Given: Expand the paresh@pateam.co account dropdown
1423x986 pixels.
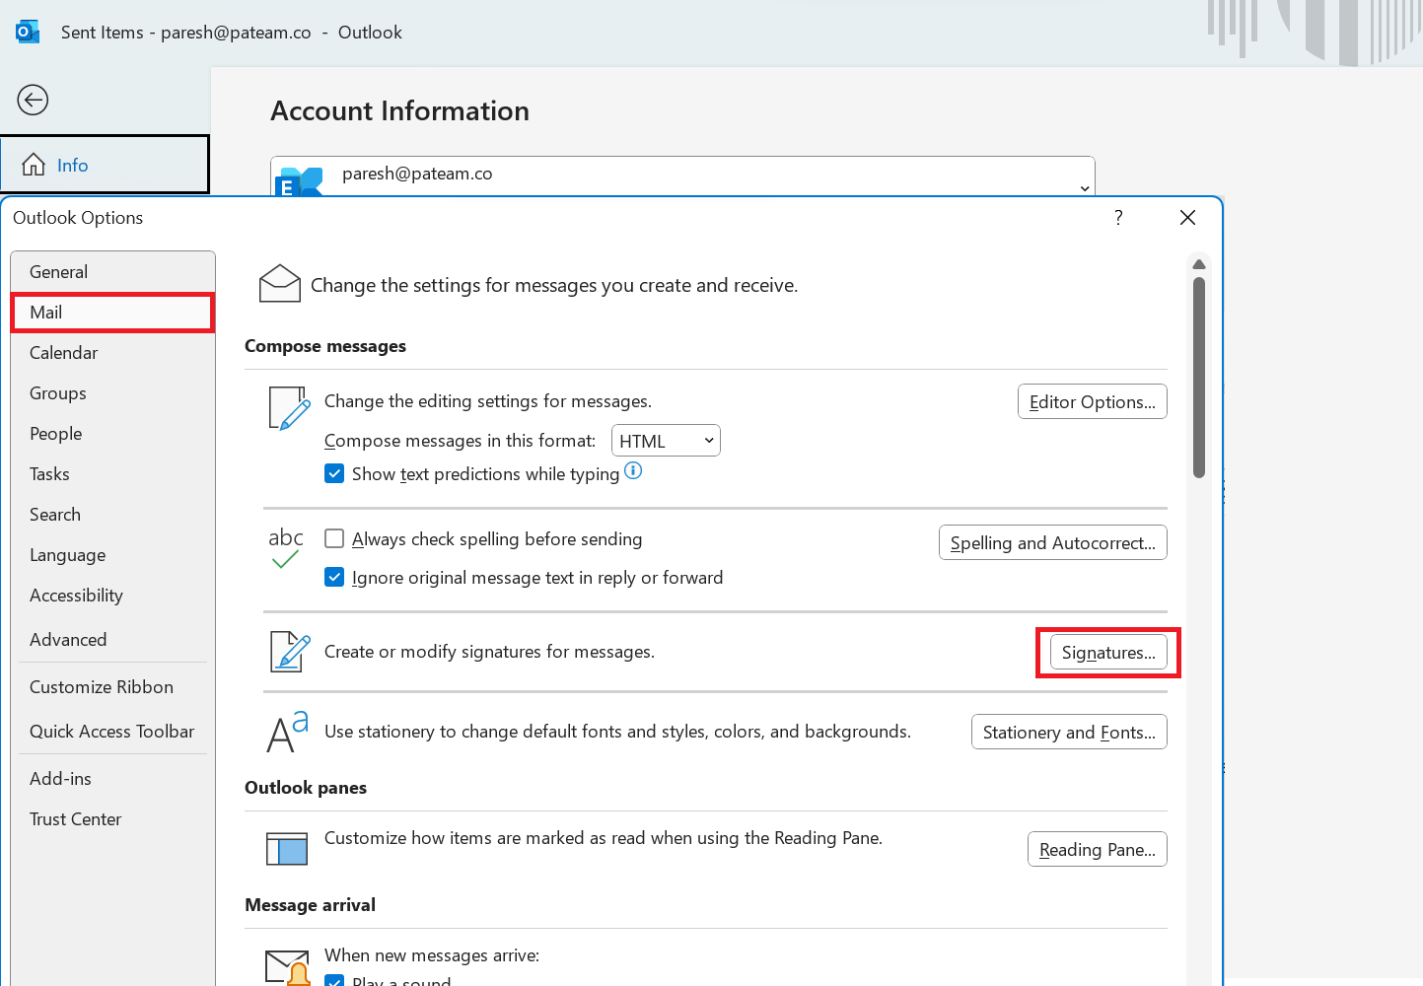Looking at the screenshot, I should pos(1084,187).
